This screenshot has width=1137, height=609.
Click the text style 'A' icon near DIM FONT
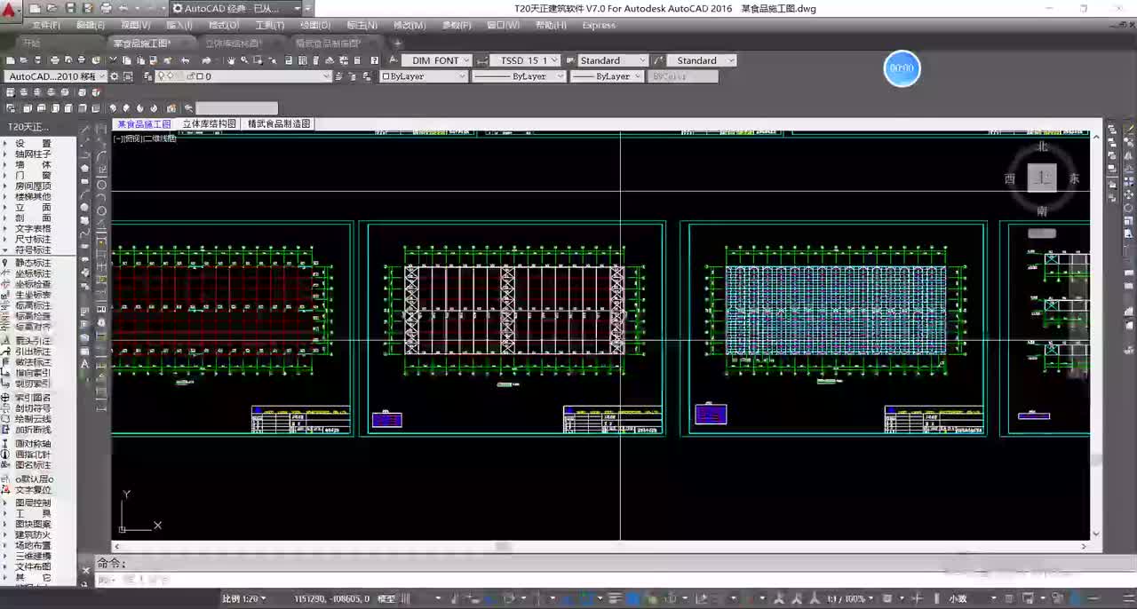click(x=393, y=60)
